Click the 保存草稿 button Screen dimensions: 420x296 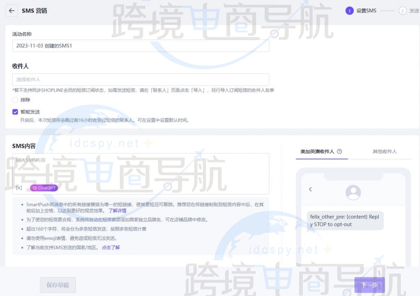pos(57,285)
